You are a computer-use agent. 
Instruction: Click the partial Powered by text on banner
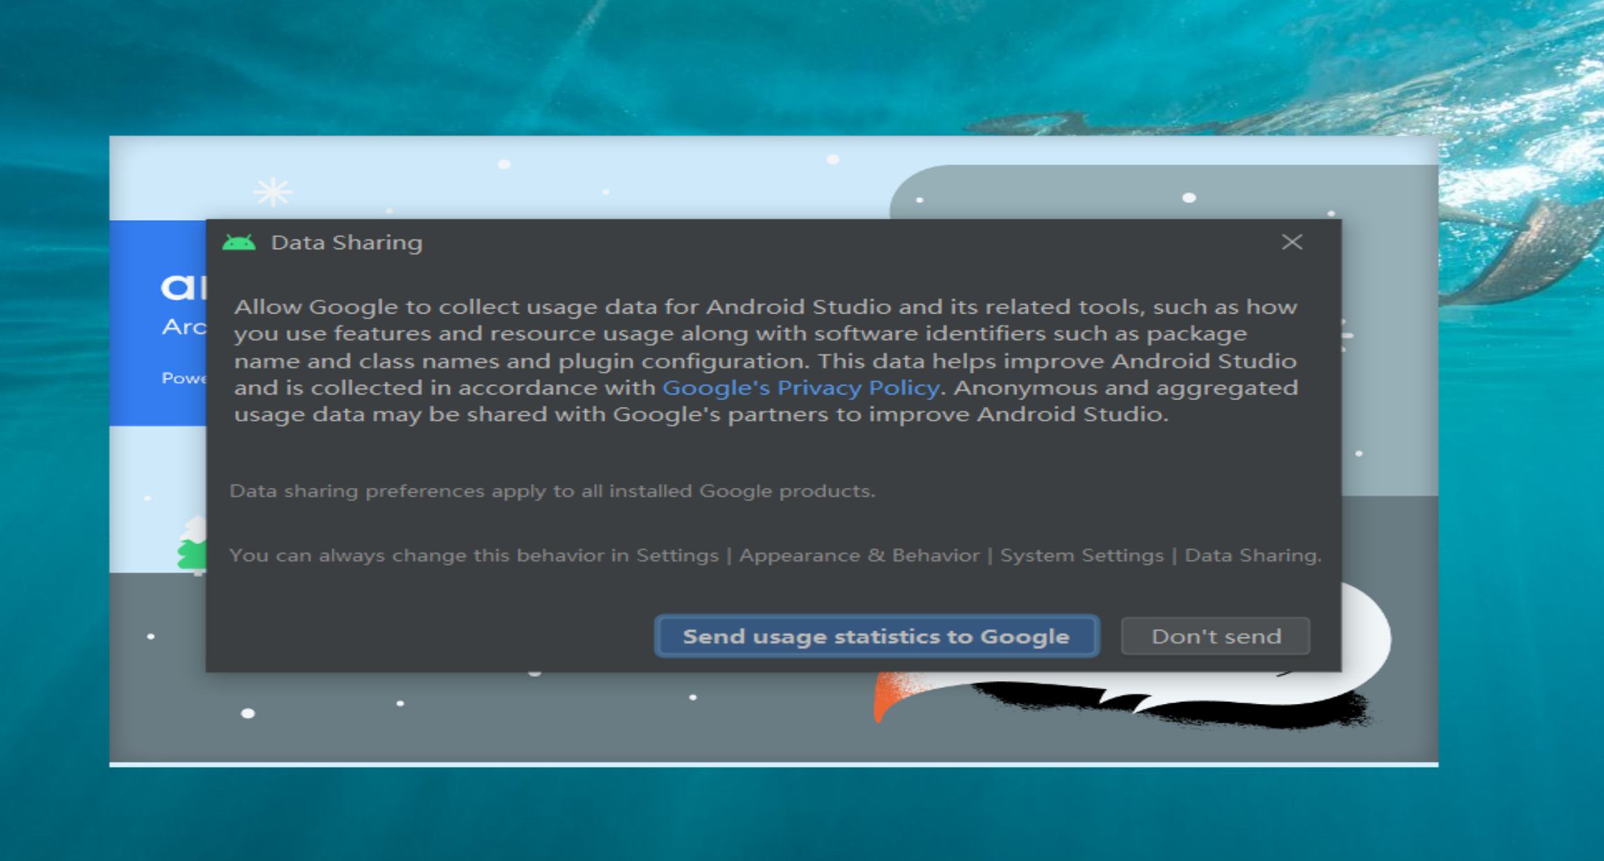click(183, 379)
